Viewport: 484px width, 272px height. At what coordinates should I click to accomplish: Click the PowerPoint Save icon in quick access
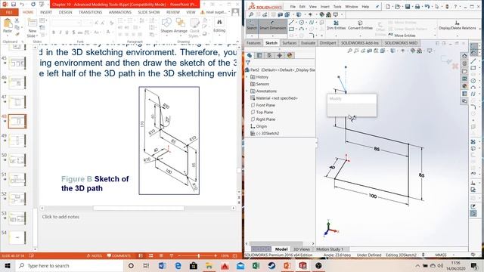click(14, 5)
